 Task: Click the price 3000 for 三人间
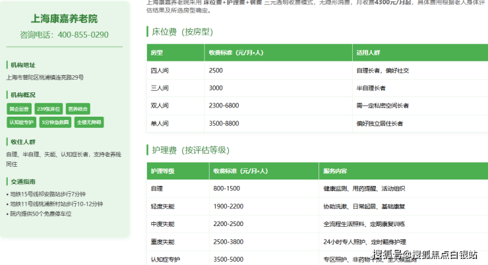click(216, 88)
